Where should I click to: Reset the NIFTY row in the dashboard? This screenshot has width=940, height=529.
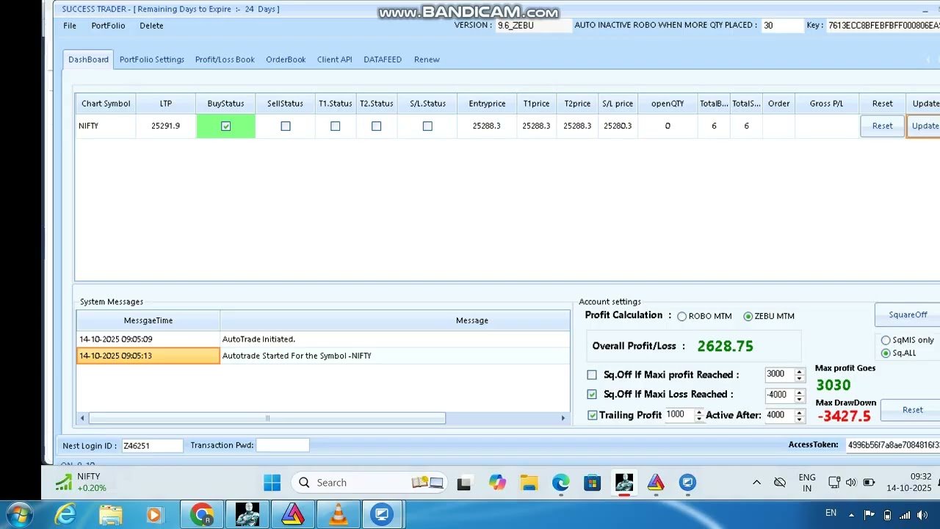pos(882,126)
